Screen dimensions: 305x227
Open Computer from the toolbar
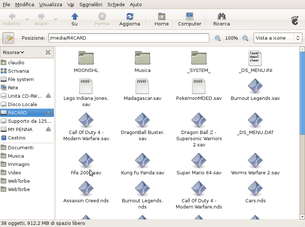pyautogui.click(x=190, y=19)
